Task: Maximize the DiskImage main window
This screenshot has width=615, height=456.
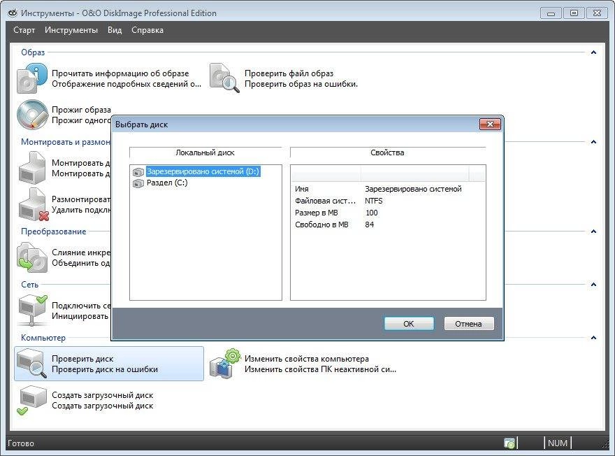Action: 574,13
